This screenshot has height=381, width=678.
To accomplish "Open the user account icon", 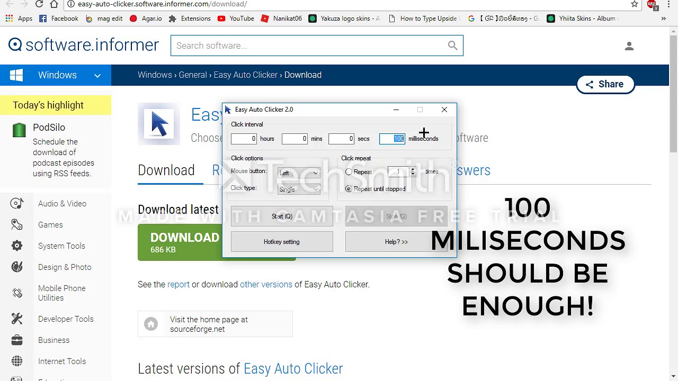I will pyautogui.click(x=629, y=46).
